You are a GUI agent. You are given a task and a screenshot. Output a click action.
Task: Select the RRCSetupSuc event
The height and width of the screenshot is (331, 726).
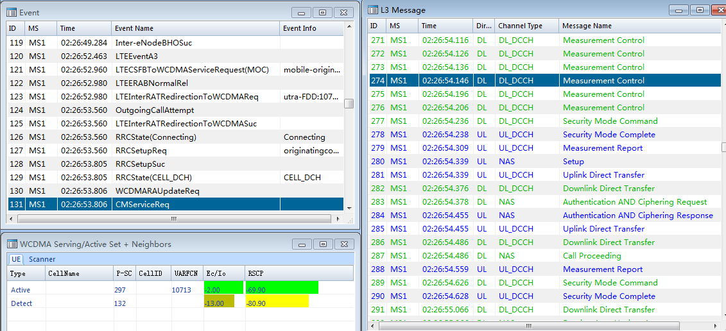(175, 164)
